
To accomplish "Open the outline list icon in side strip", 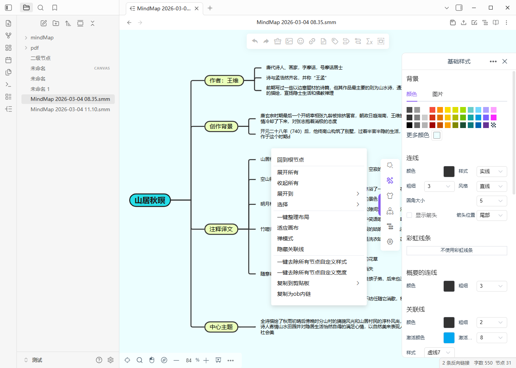I will click(390, 226).
